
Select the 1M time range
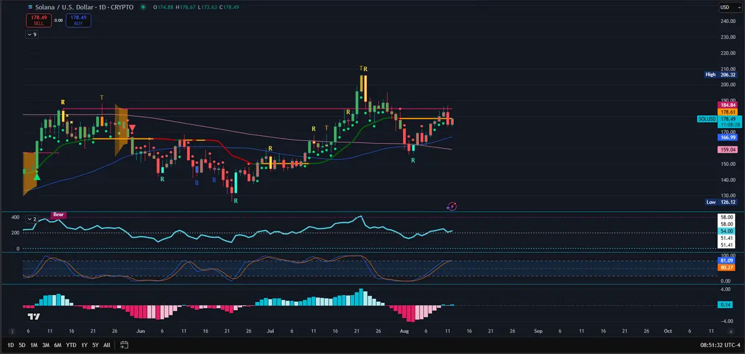click(34, 344)
